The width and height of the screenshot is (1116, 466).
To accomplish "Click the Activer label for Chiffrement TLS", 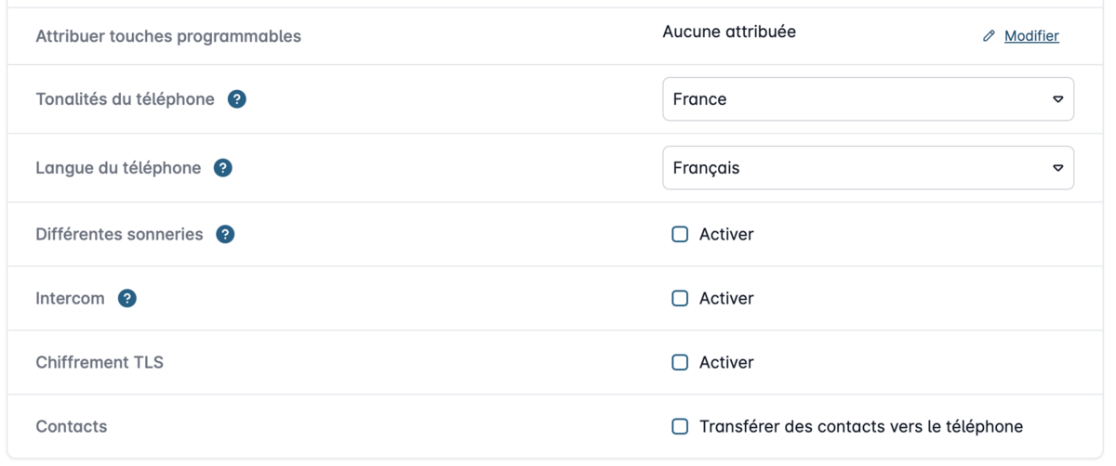I will (x=726, y=362).
